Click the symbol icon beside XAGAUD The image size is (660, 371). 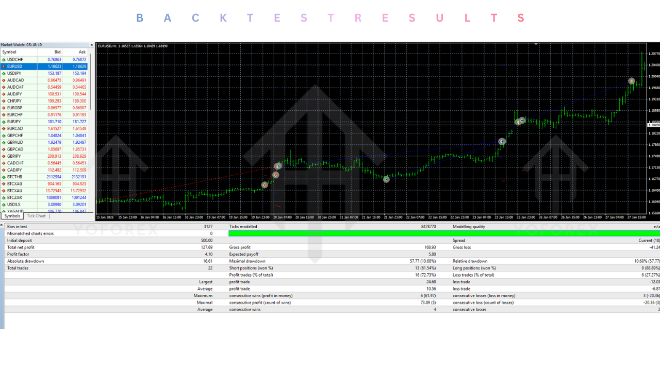click(x=4, y=211)
